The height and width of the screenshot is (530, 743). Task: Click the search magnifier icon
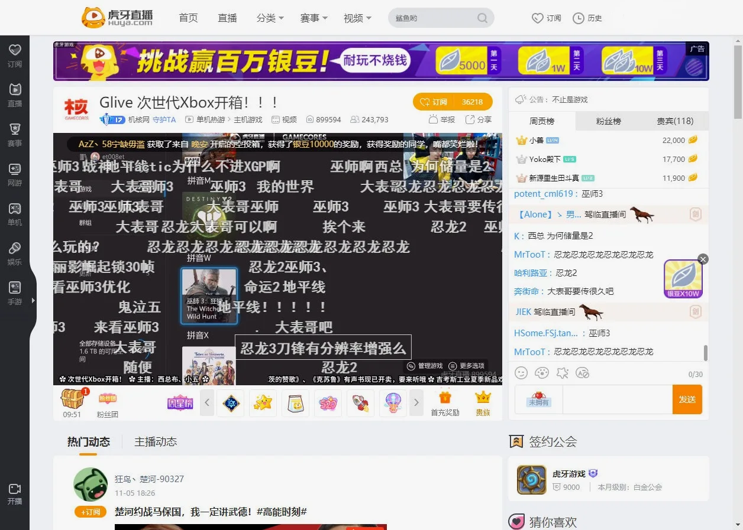click(x=483, y=18)
